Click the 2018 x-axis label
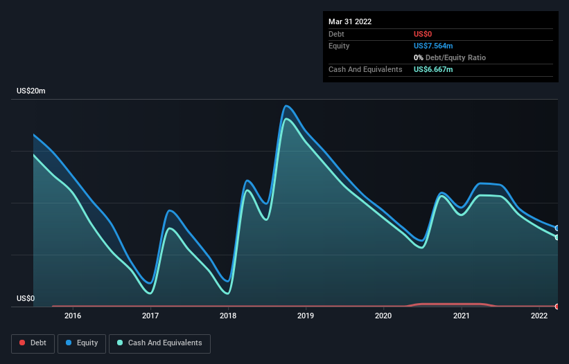Viewport: 569px width, 364px height. pyautogui.click(x=228, y=316)
